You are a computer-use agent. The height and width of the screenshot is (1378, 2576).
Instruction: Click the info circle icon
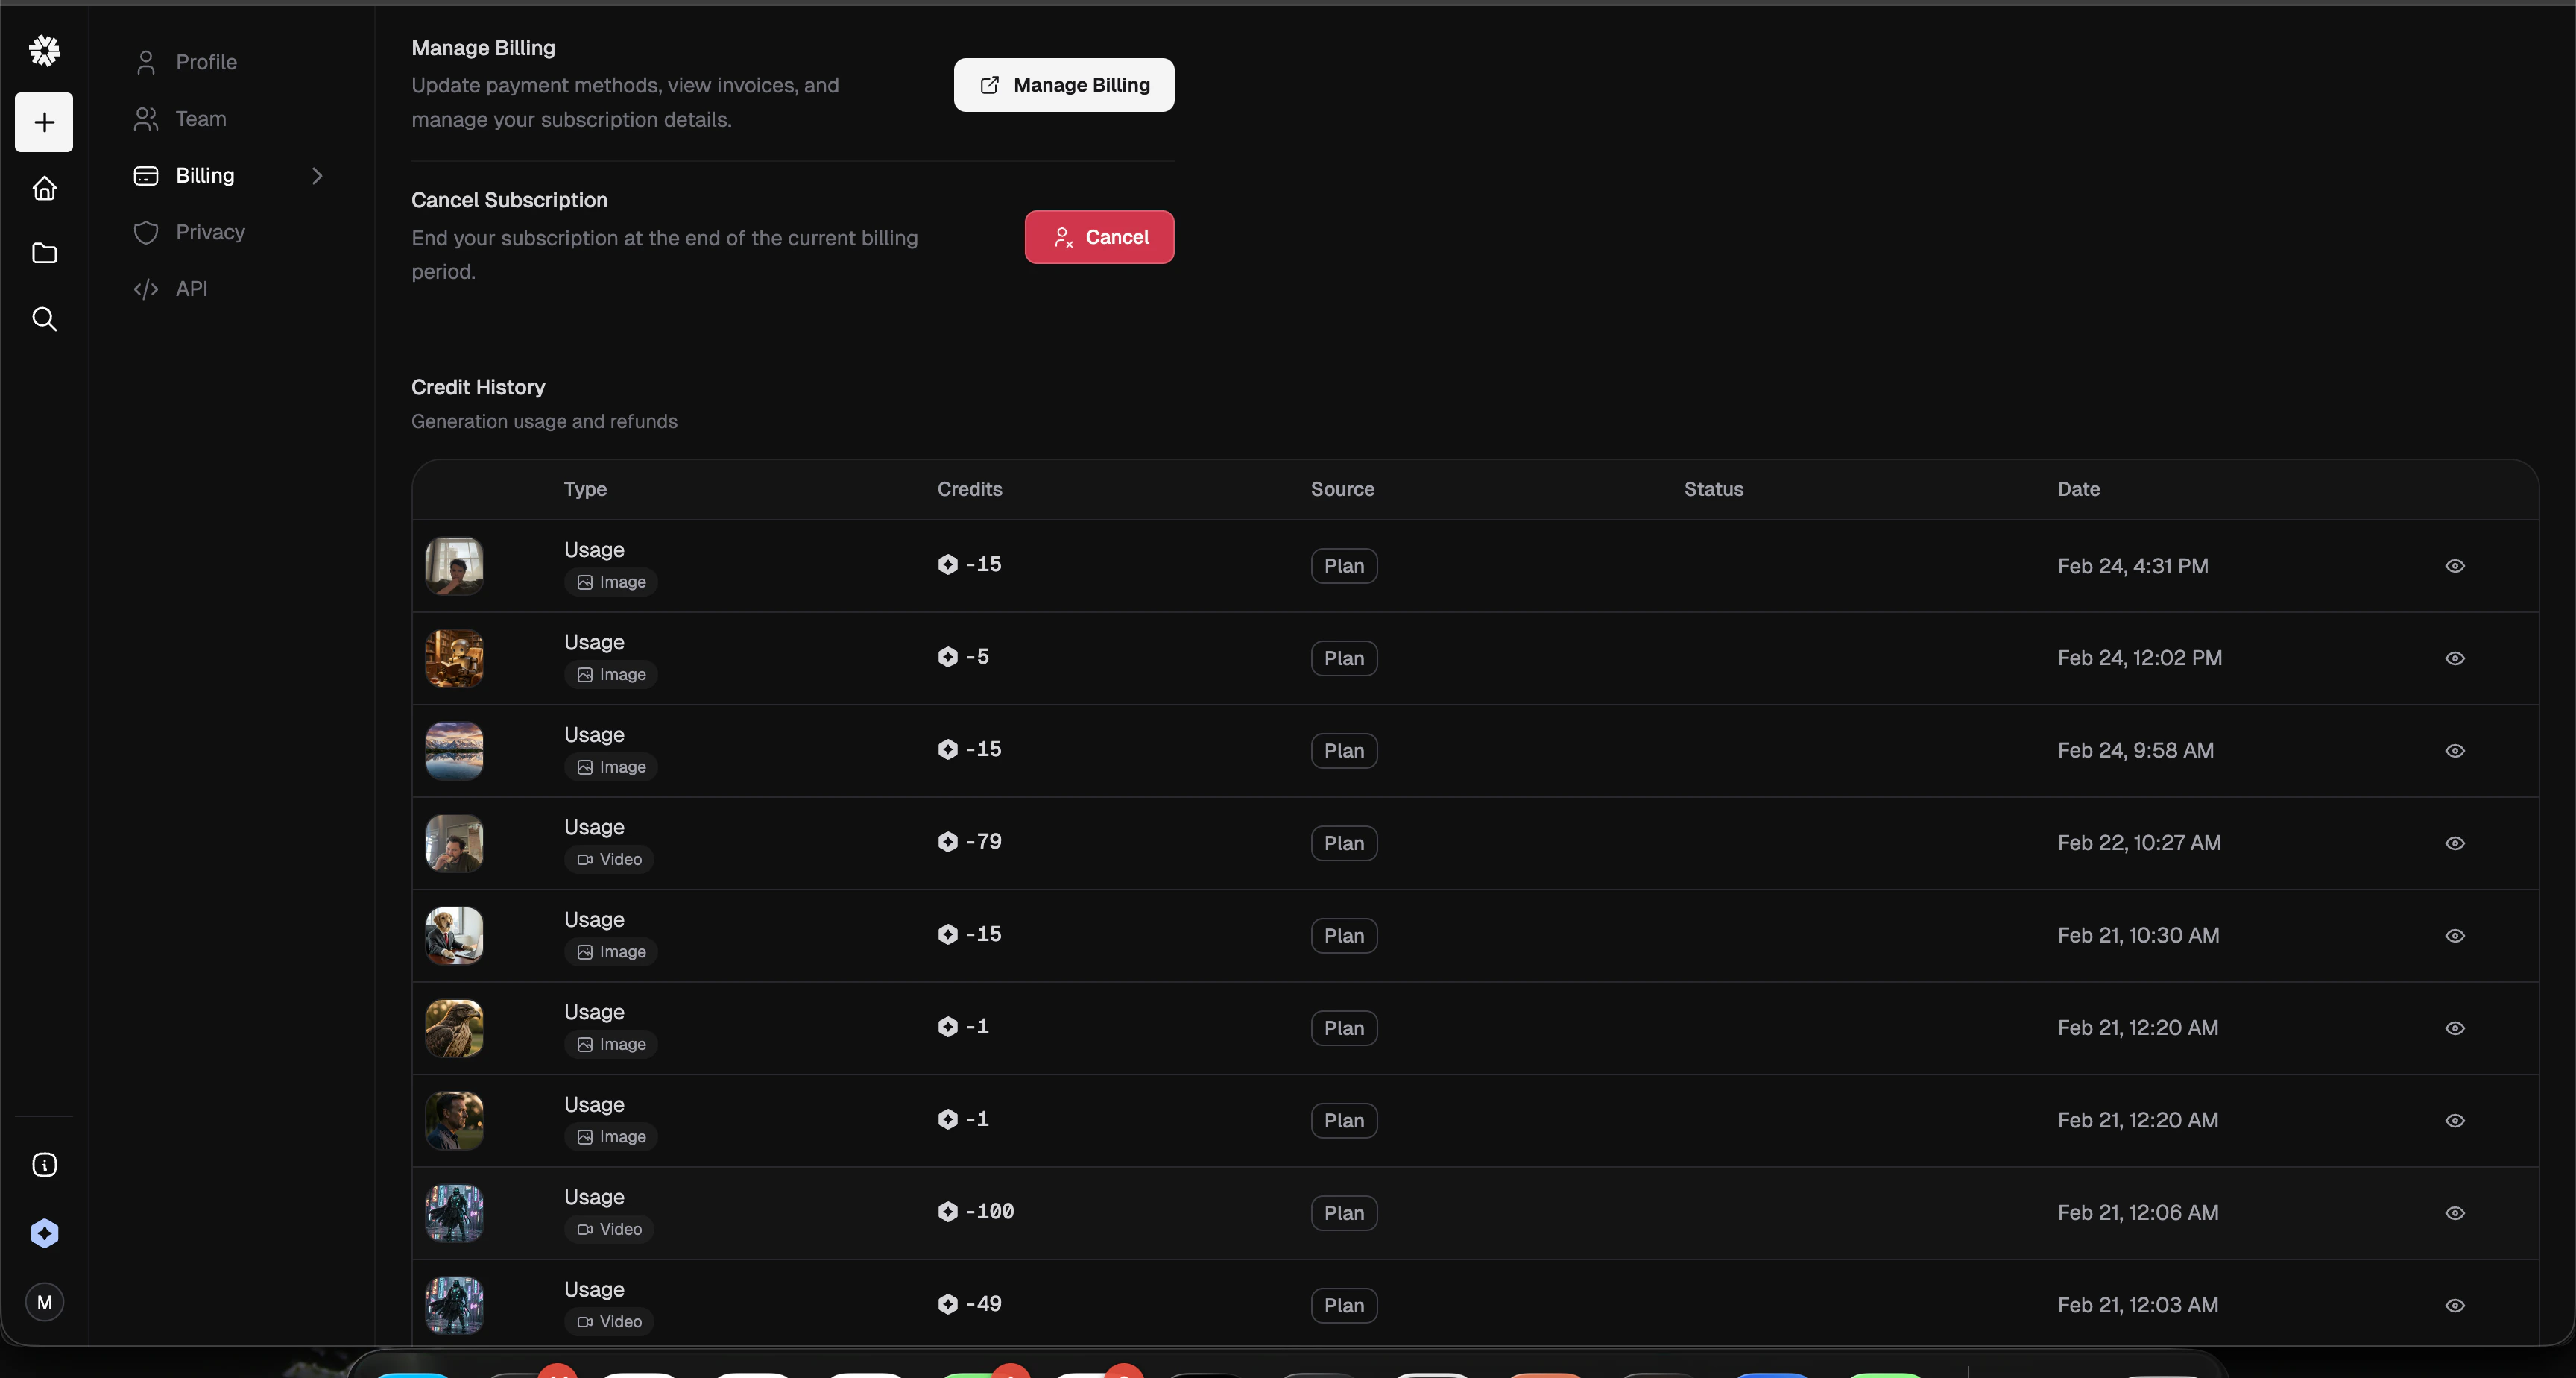point(44,1165)
